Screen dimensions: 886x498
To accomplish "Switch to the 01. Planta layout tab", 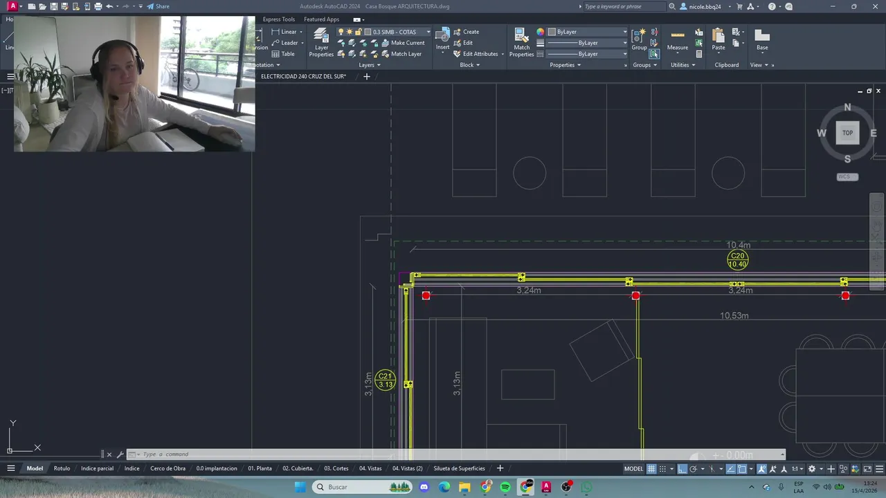I will [x=260, y=468].
